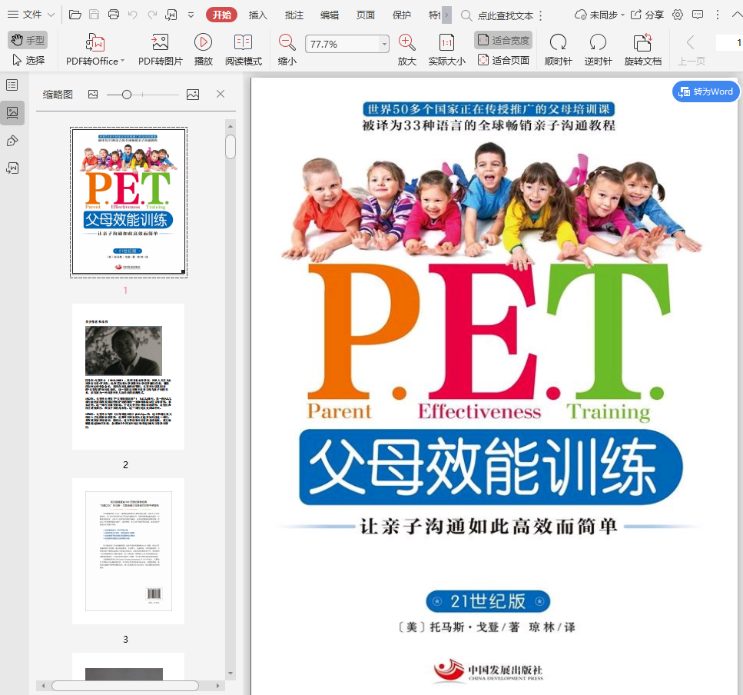Toggle the thumbnail sidebar panel icon
The height and width of the screenshot is (695, 743).
click(12, 113)
